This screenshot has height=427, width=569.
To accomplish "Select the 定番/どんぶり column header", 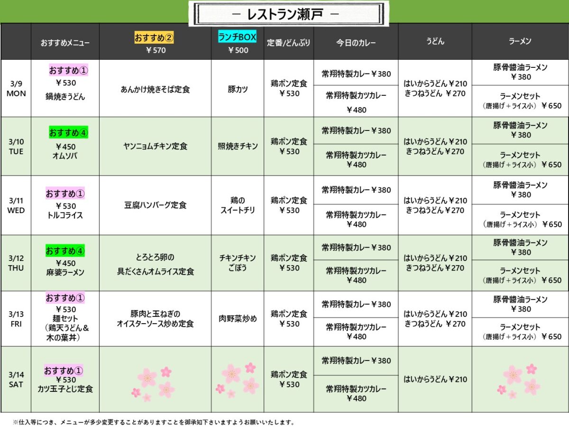I will coord(288,42).
